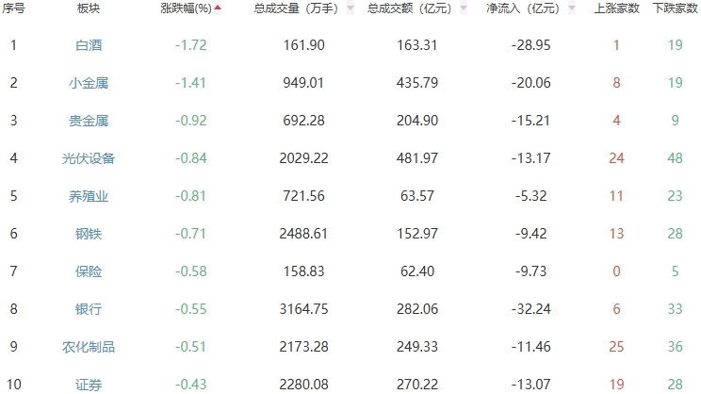Click the 序号 column header
The width and height of the screenshot is (701, 394).
[14, 8]
